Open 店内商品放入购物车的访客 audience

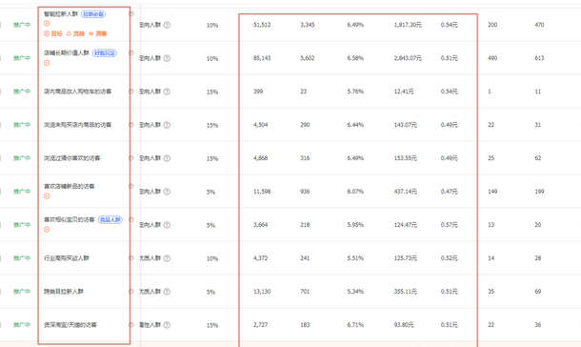[x=78, y=92]
